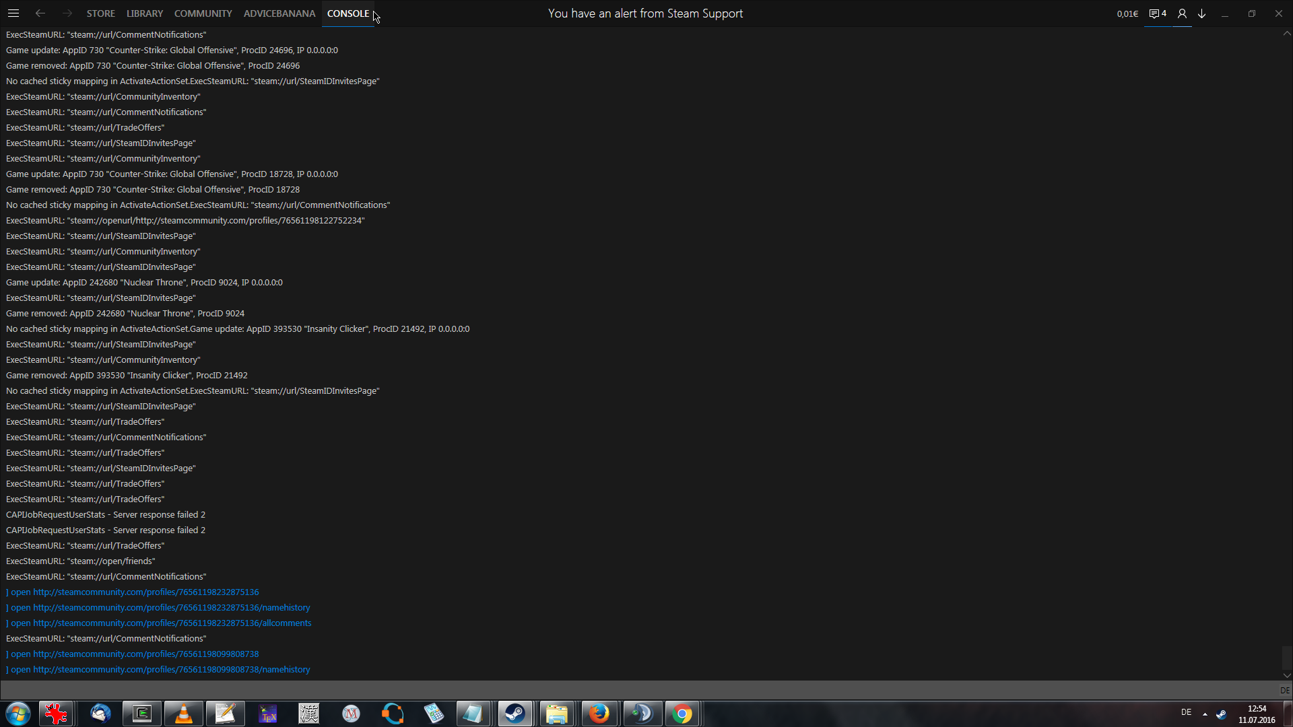This screenshot has width=1293, height=727.
Task: Launch VLC media player from taskbar
Action: point(183,714)
